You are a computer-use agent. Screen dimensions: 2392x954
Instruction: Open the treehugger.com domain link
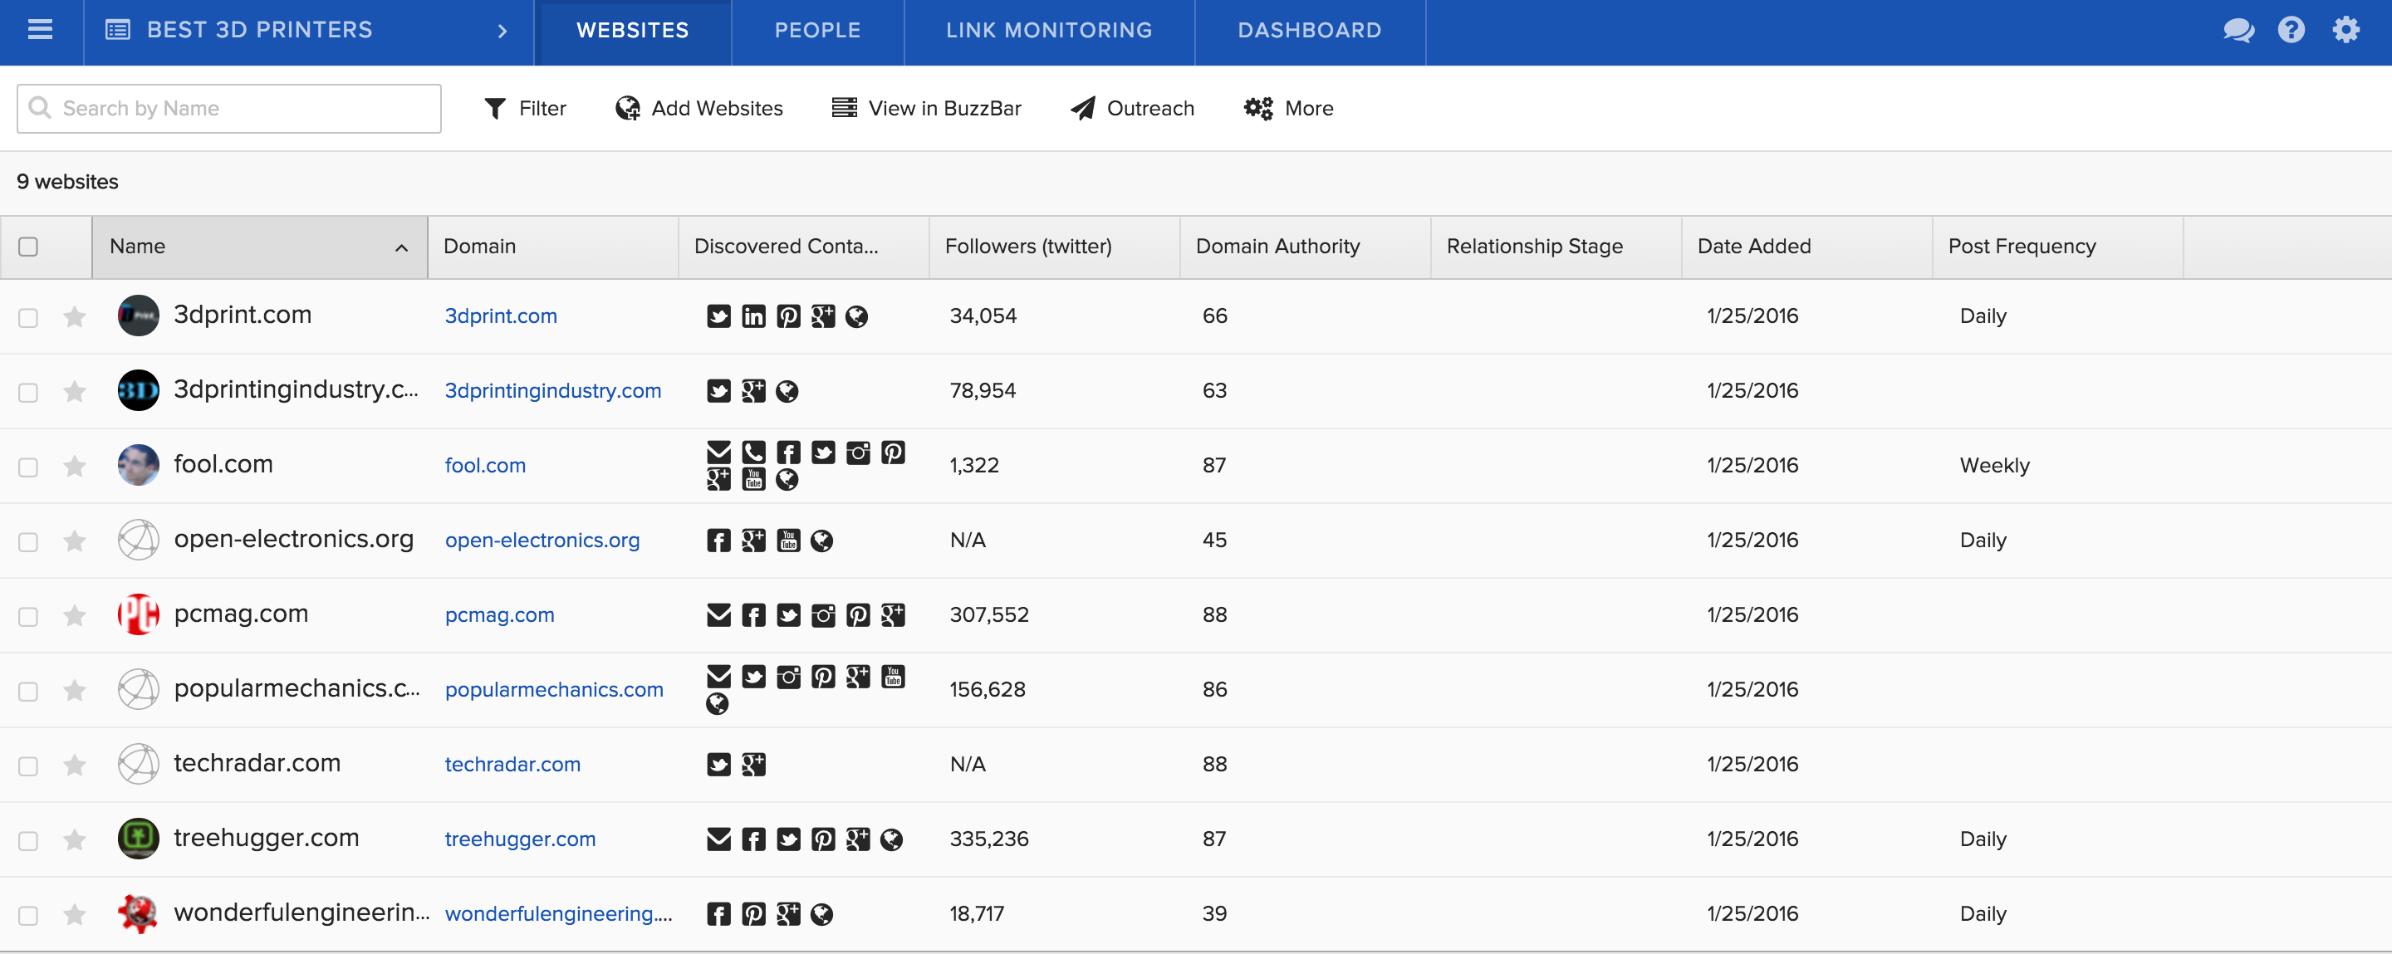click(x=520, y=840)
